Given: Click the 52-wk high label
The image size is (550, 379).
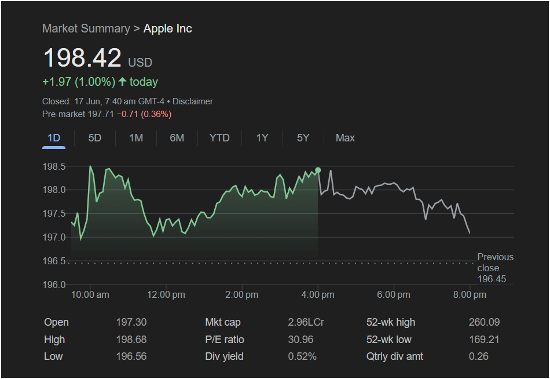Looking at the screenshot, I should pos(391,322).
